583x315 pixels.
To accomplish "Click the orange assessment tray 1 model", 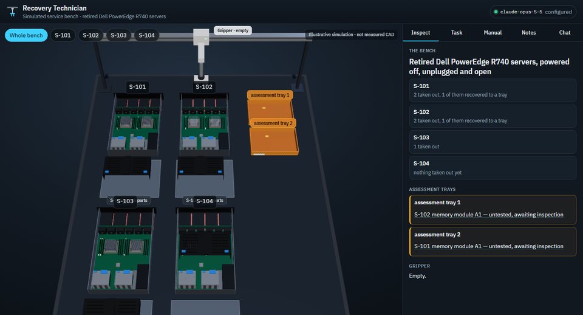I will [x=270, y=109].
